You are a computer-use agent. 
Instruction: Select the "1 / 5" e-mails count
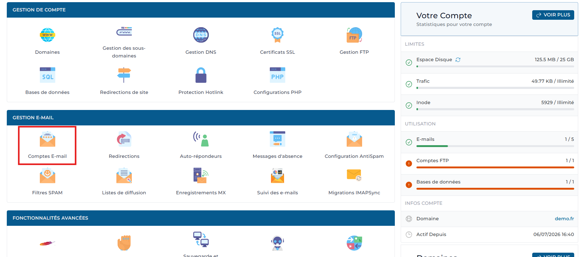point(569,139)
